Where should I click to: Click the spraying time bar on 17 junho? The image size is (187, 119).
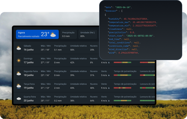click(x=122, y=62)
